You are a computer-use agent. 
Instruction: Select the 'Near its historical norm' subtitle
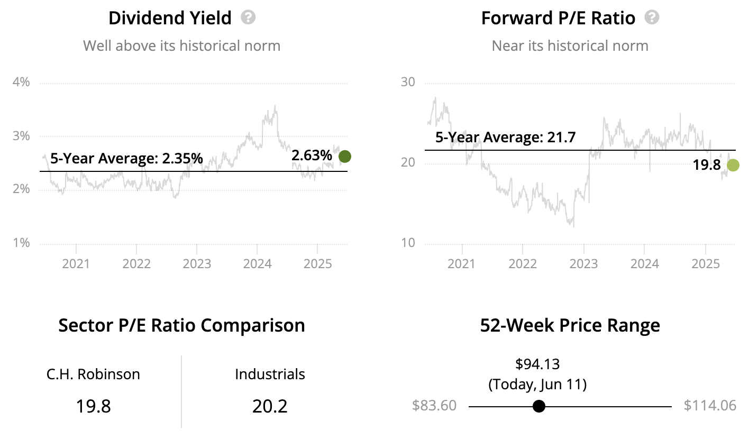coord(570,45)
